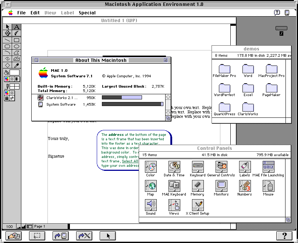Select the bezigon curve tool
The width and height of the screenshot is (298, 243).
17,59
